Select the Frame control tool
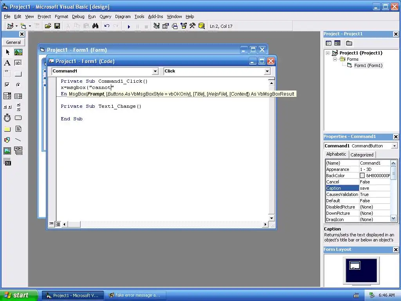The height and width of the screenshot is (301, 401). click(x=7, y=74)
